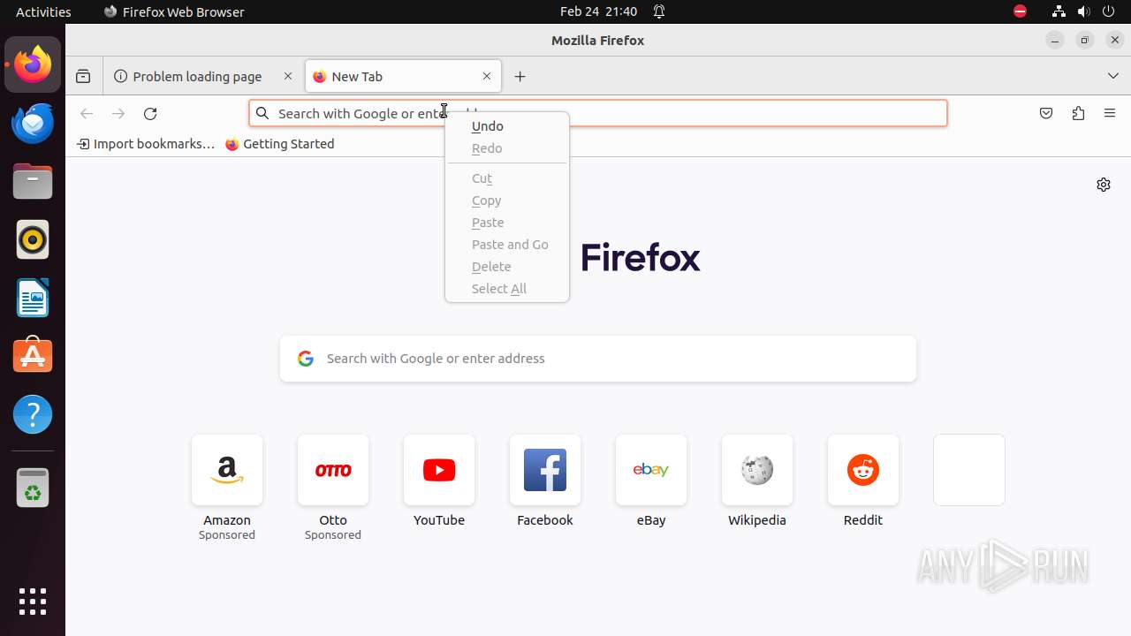Screen dimensions: 1131x636
Task: Click the red do-not-disturb tray icon
Action: [1020, 11]
